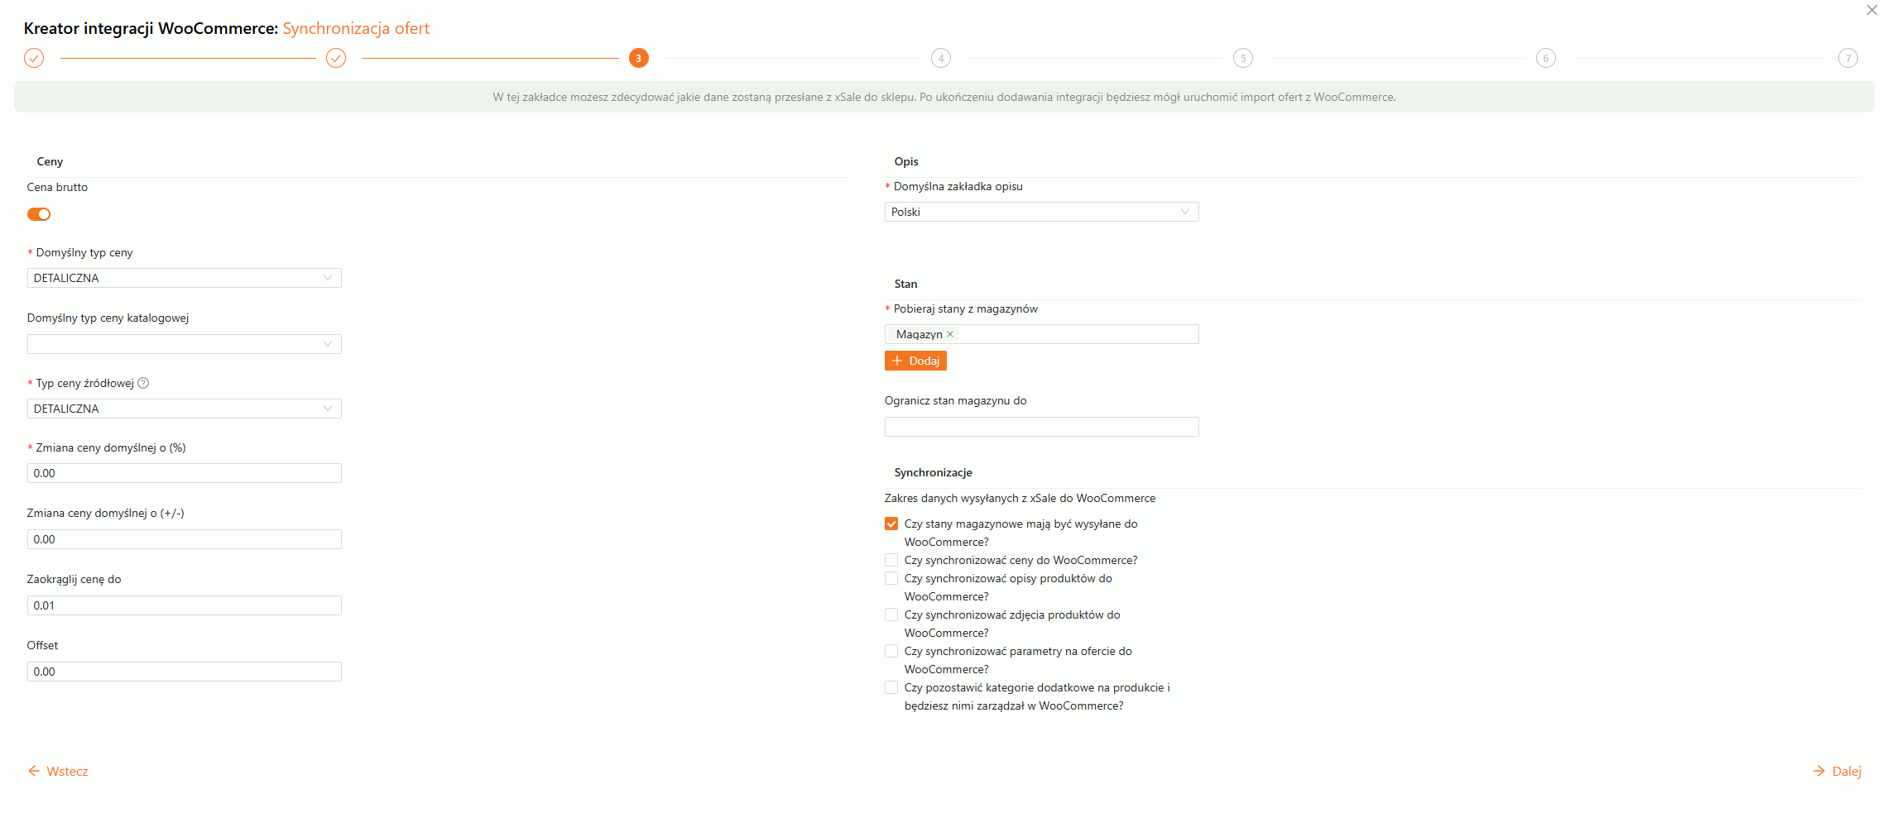Remove the Magazyn tag with its x icon

pyautogui.click(x=950, y=334)
